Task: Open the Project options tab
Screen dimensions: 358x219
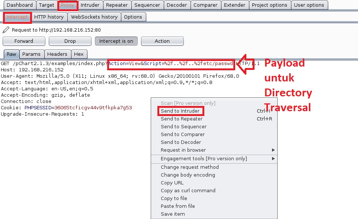Action: pos(269,5)
